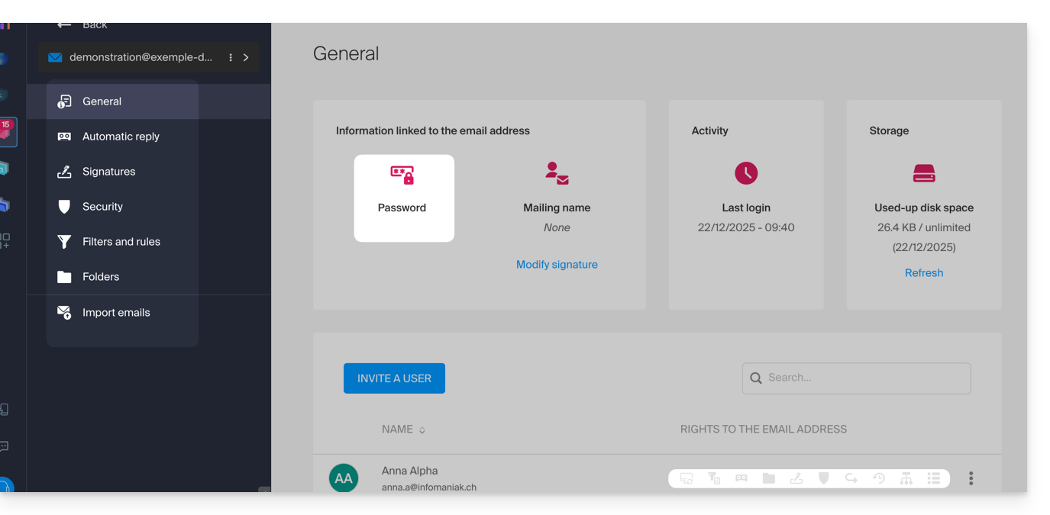Screen dimensions: 1050x515
Task: Click the Modify signature link
Action: pos(557,265)
